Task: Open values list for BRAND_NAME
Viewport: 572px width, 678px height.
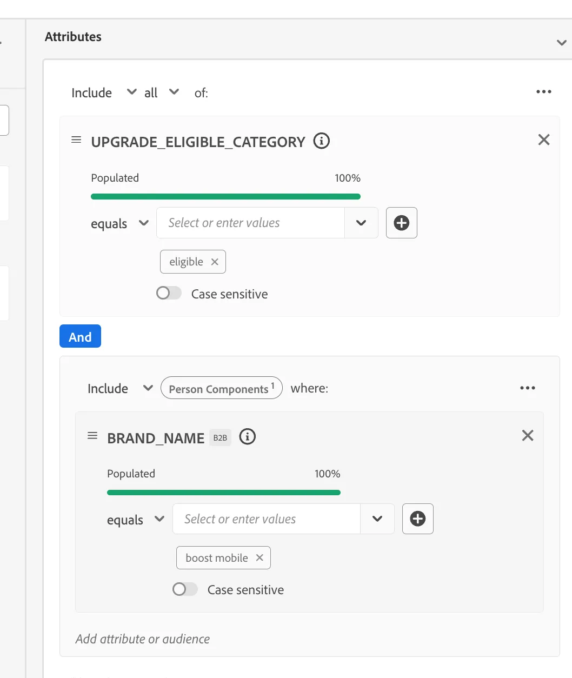Action: [x=377, y=519]
